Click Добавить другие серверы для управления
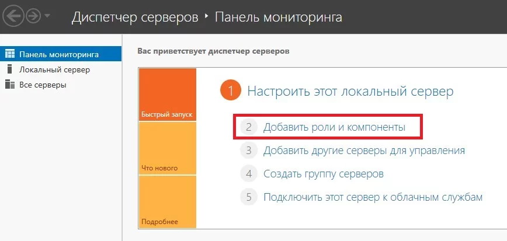The image size is (507, 241). [364, 151]
